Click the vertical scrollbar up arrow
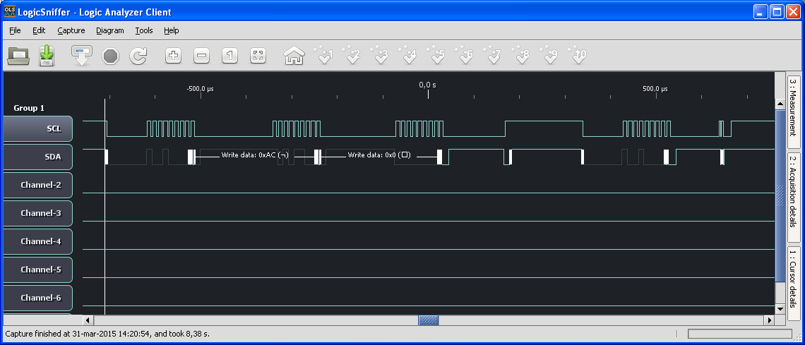Image resolution: width=805 pixels, height=345 pixels. (780, 104)
